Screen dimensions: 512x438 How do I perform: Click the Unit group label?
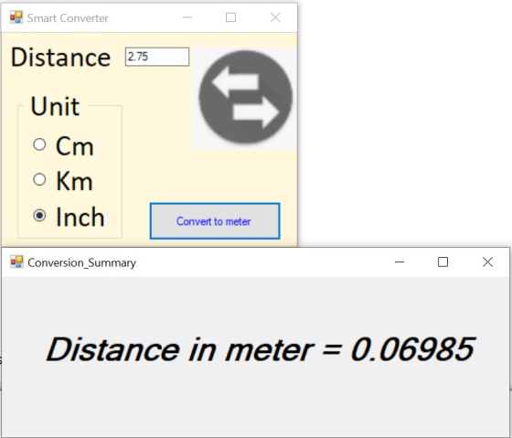point(55,106)
